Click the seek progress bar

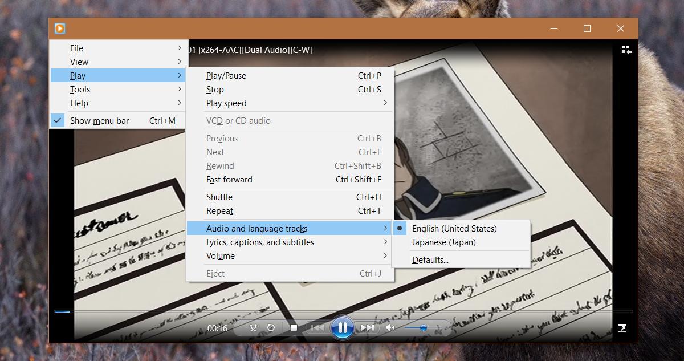tap(343, 311)
